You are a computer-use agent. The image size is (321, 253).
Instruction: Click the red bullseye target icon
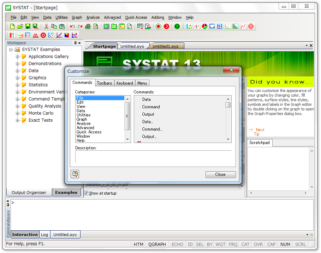43,35
